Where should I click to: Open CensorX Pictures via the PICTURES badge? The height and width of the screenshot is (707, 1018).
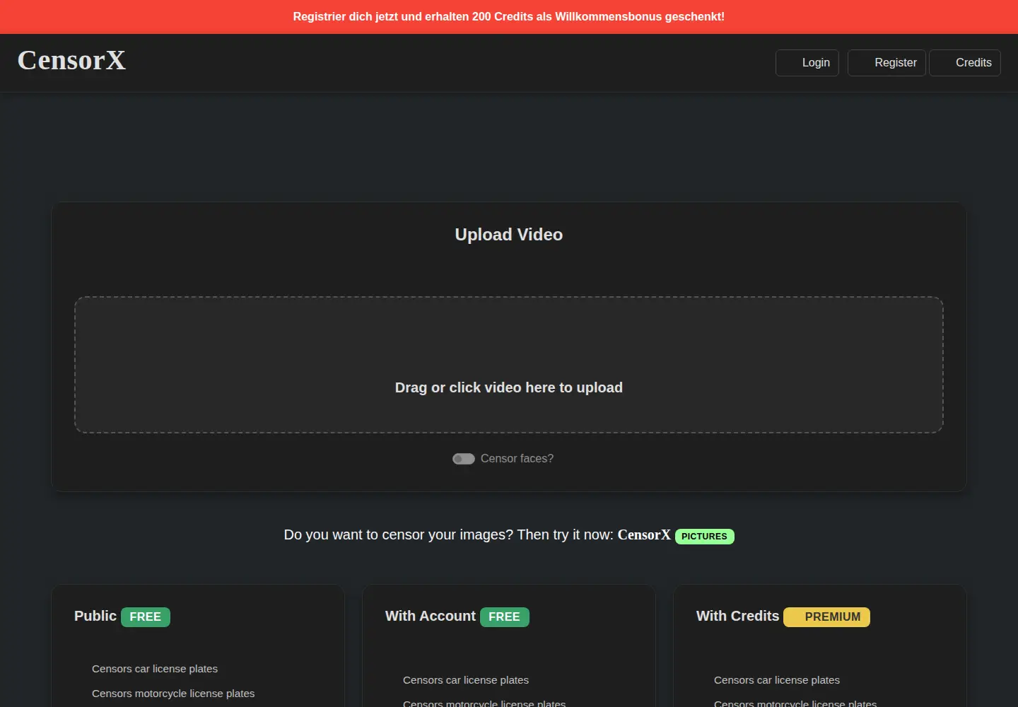[x=705, y=537]
